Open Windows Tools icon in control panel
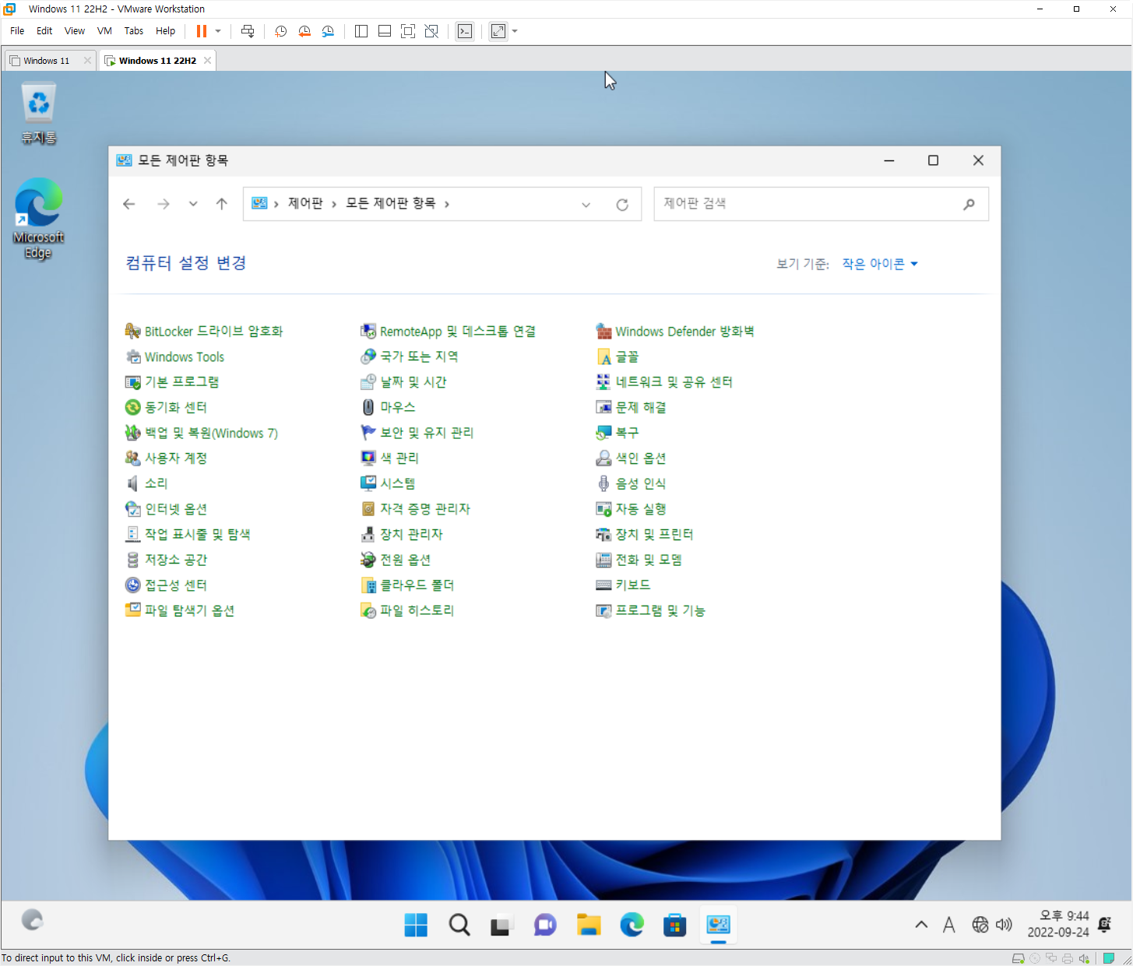The width and height of the screenshot is (1133, 966). (132, 357)
